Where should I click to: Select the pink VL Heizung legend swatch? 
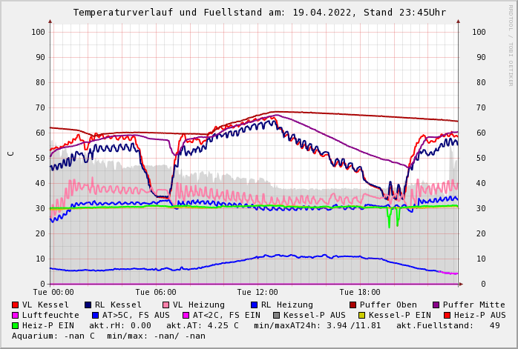click(166, 305)
